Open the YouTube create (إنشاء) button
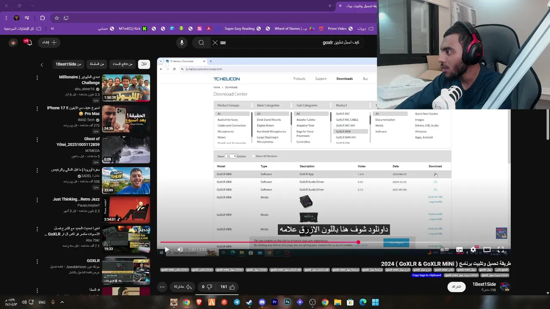Screen dimensions: 550x309 coord(49,42)
